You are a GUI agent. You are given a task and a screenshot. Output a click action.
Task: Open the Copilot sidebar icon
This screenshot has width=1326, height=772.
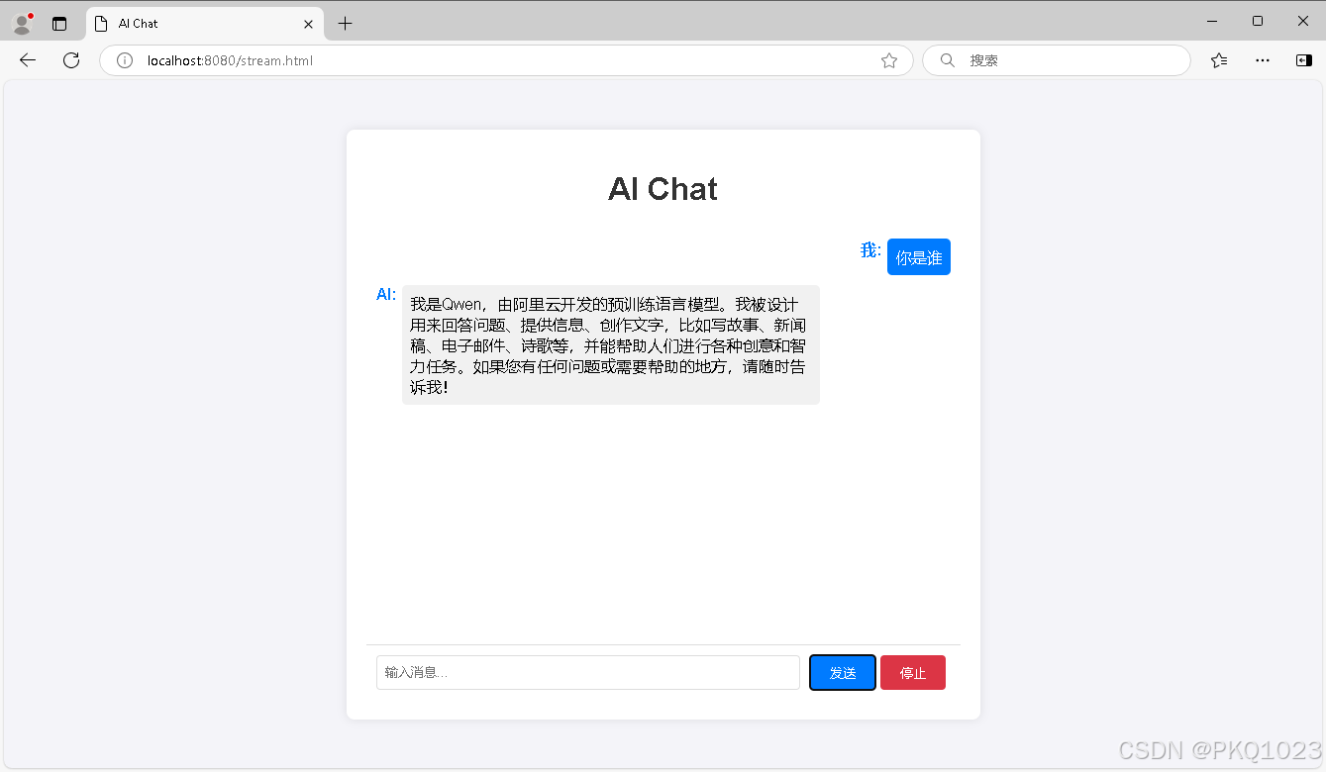click(x=1303, y=59)
